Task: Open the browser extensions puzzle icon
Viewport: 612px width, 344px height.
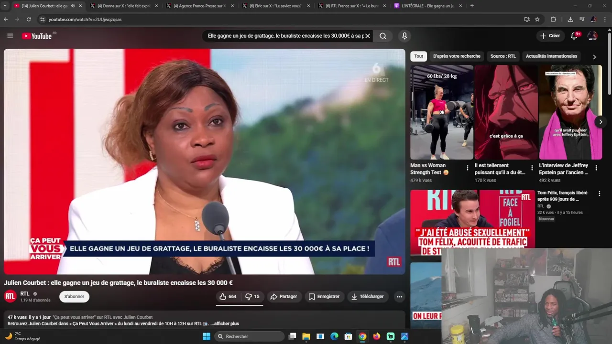Action: pos(553,20)
